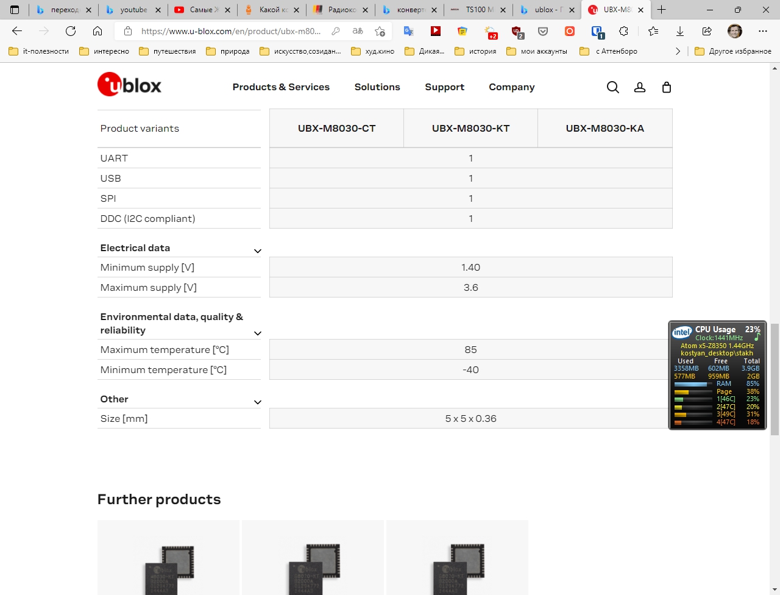Click the Page usage bar in widget

coord(693,392)
